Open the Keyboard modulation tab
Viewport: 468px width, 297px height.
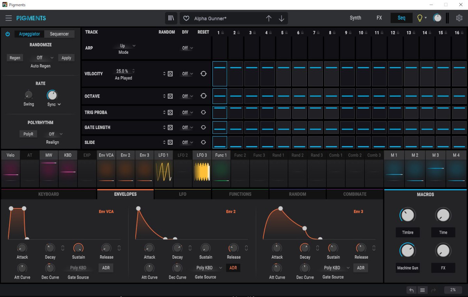click(x=49, y=194)
